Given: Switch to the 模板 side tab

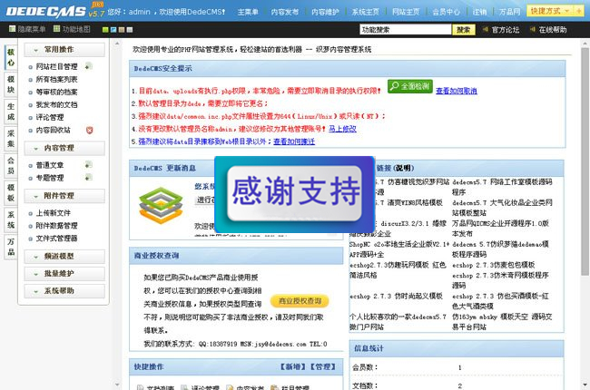Looking at the screenshot, I should 11,192.
